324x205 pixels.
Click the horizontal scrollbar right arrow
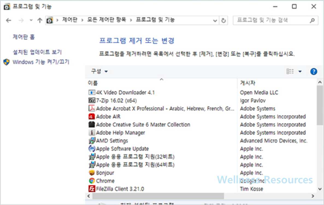(313, 196)
